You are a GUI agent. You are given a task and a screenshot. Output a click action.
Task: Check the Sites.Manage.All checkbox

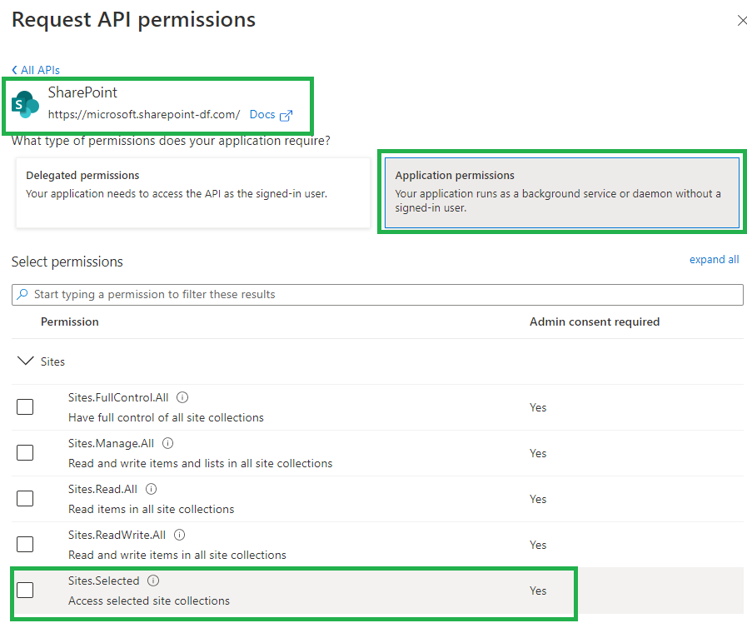point(25,452)
